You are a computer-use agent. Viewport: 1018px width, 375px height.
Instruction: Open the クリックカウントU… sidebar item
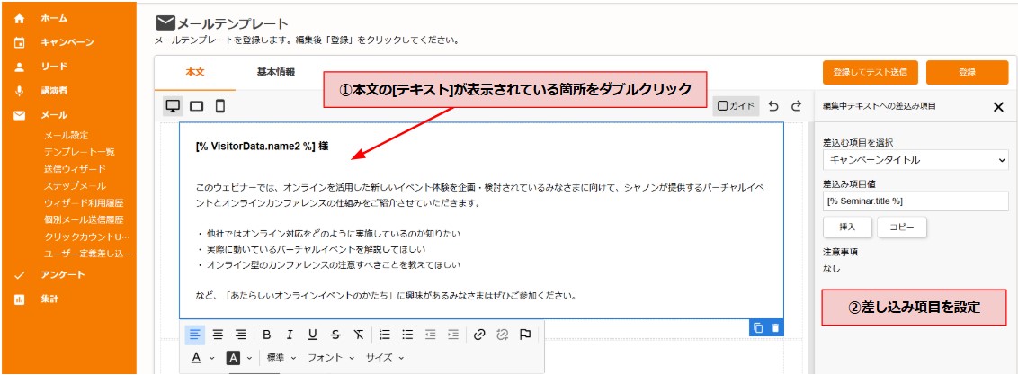pyautogui.click(x=87, y=237)
